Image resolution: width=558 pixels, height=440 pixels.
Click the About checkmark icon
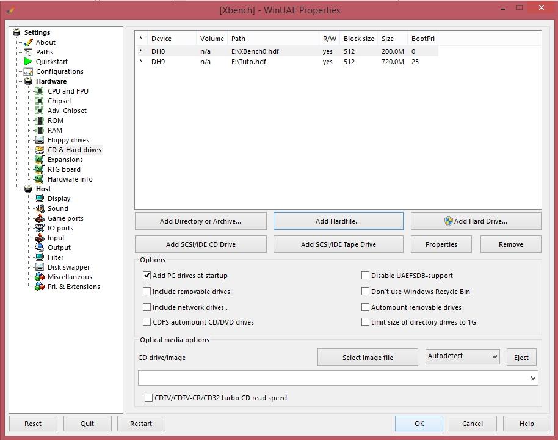tap(27, 42)
